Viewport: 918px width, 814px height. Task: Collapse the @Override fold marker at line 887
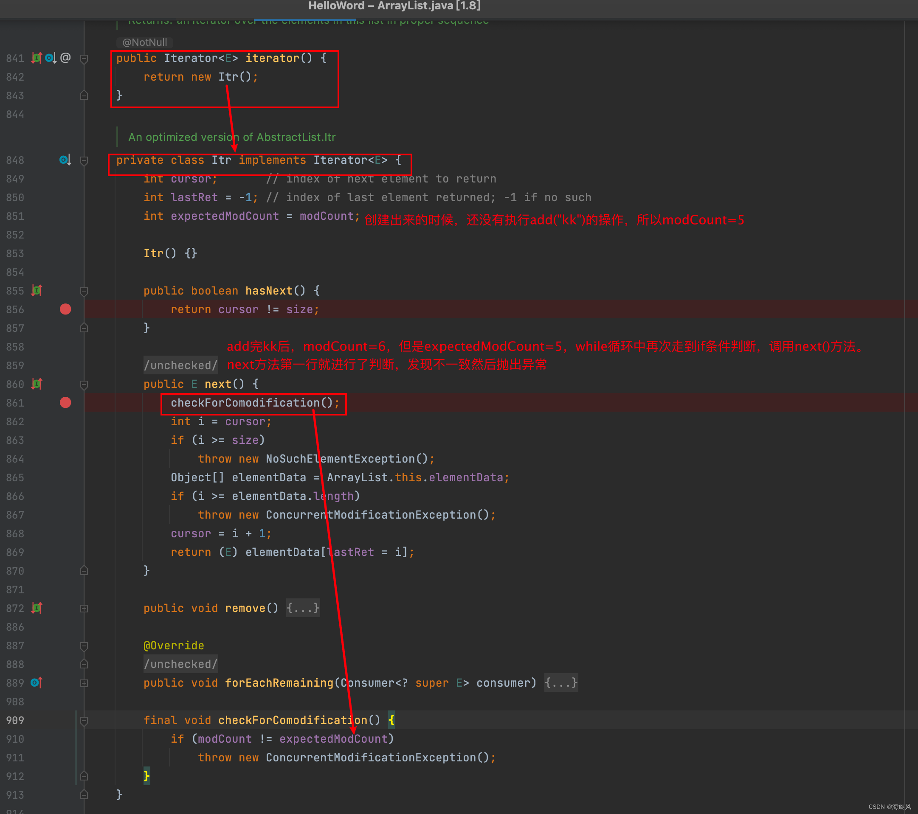pos(84,646)
